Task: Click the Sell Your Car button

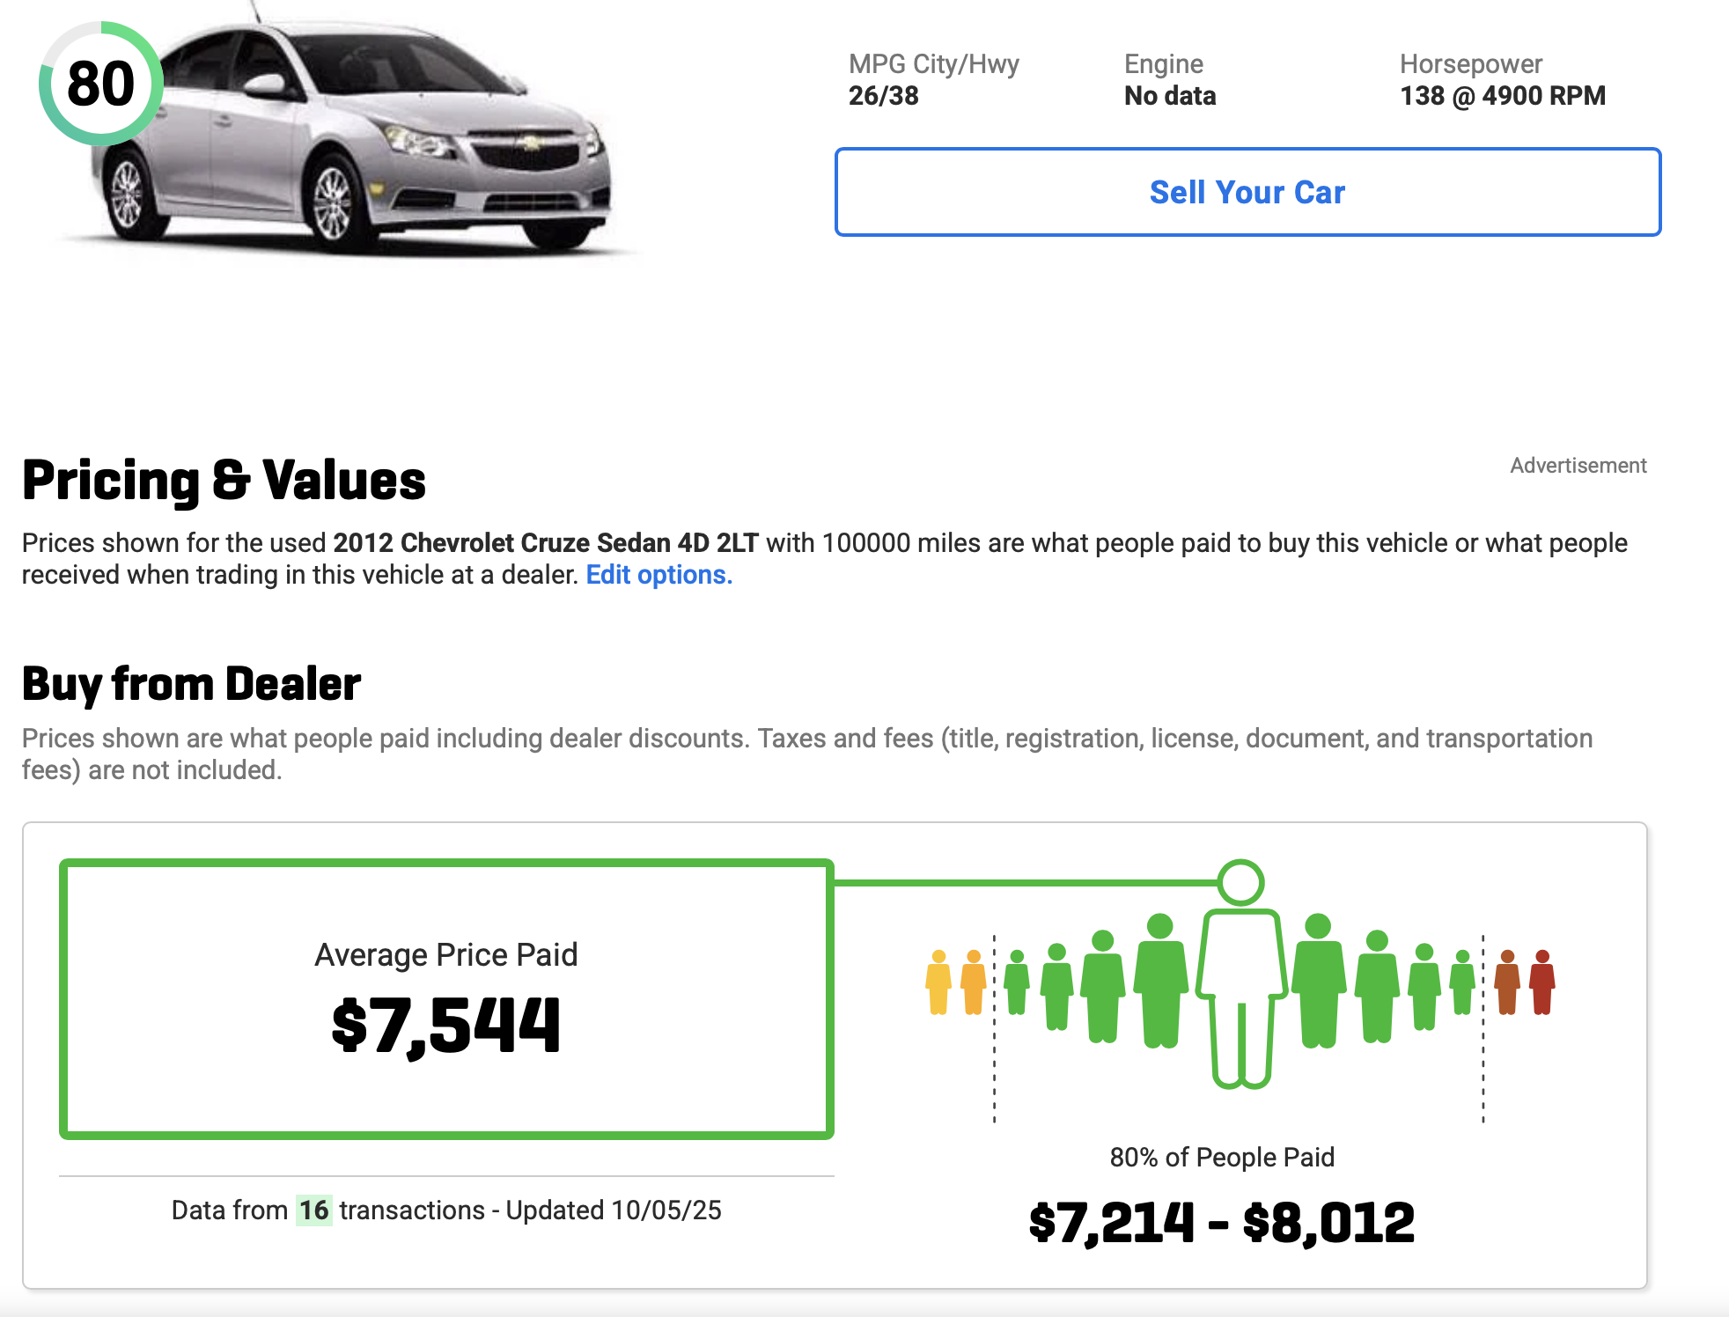Action: pyautogui.click(x=1247, y=192)
